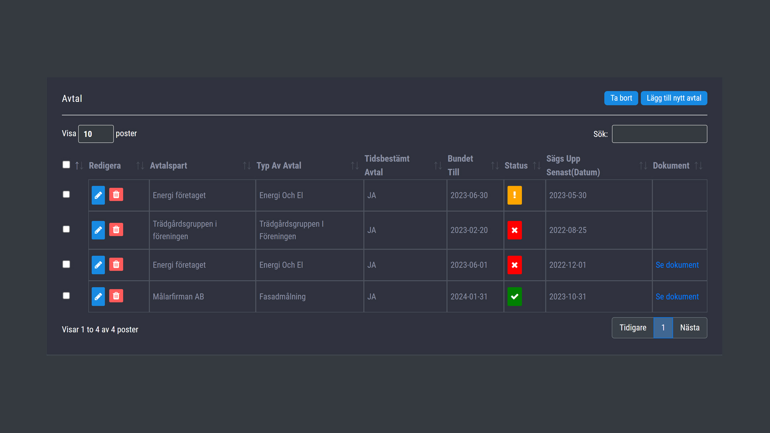Click Visar 1 to 4 av 4 poster text

100,330
